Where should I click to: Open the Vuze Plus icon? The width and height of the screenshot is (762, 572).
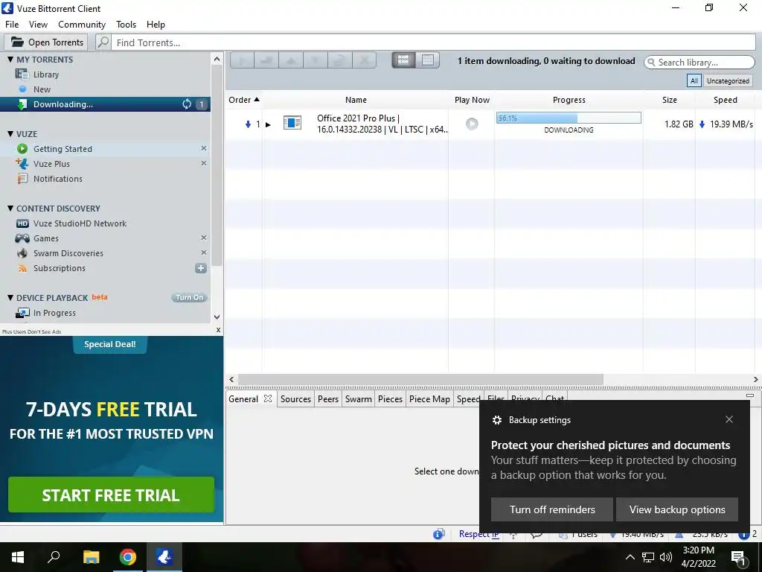pyautogui.click(x=22, y=163)
